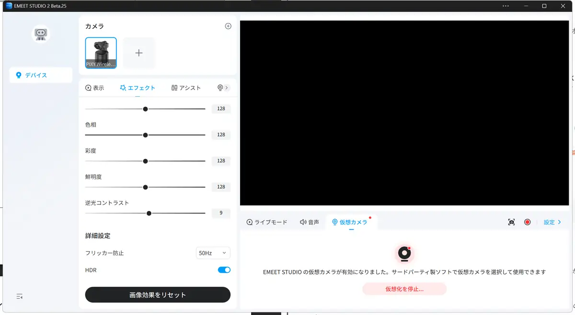
Task: Click the 彩度 value field 128
Action: pyautogui.click(x=221, y=161)
